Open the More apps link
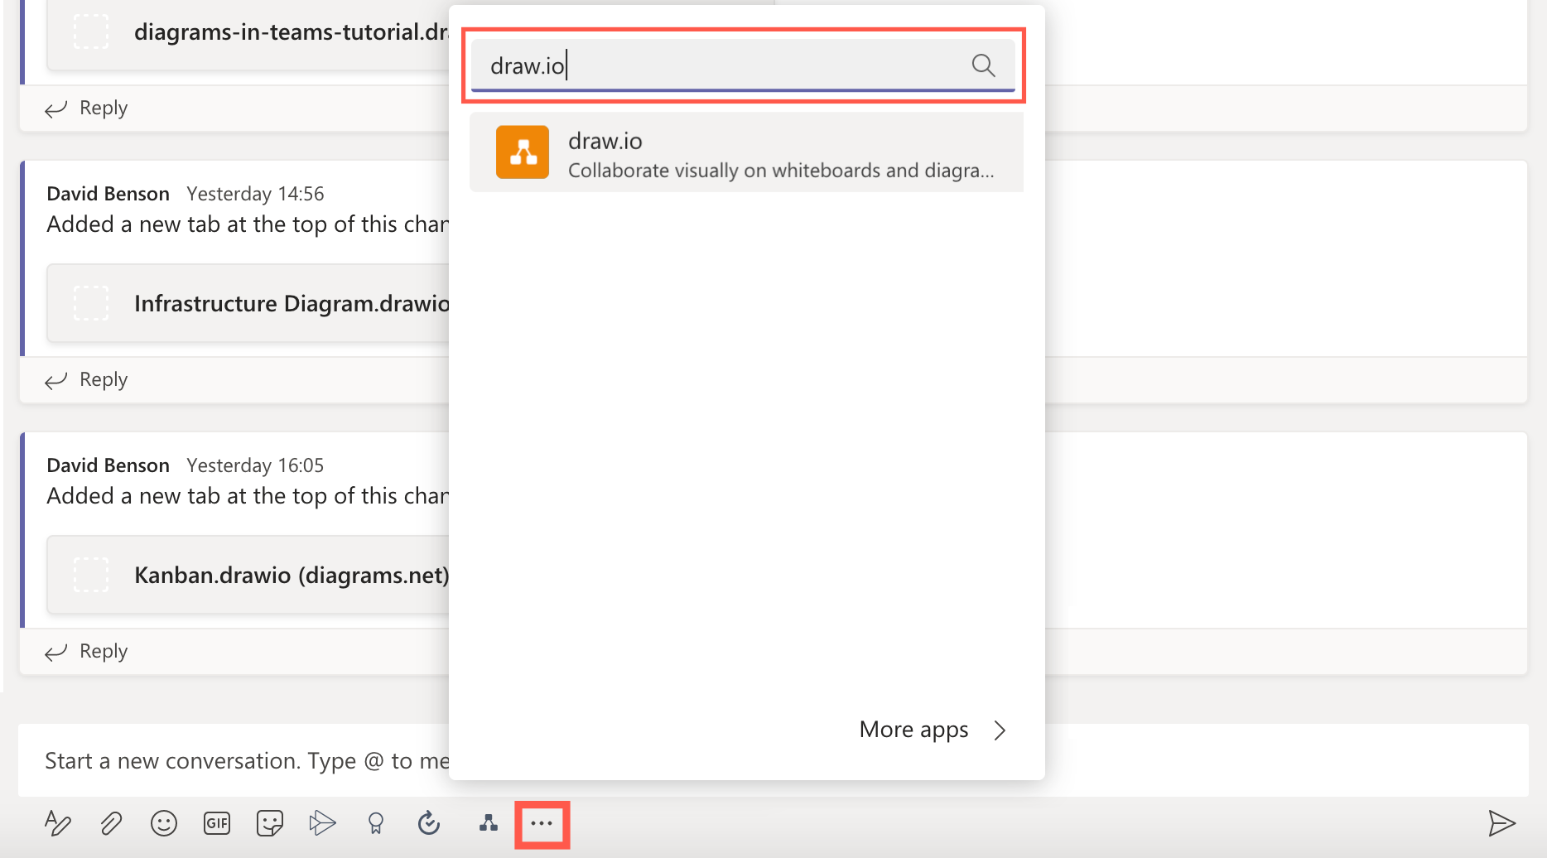Image resolution: width=1547 pixels, height=858 pixels. point(913,730)
